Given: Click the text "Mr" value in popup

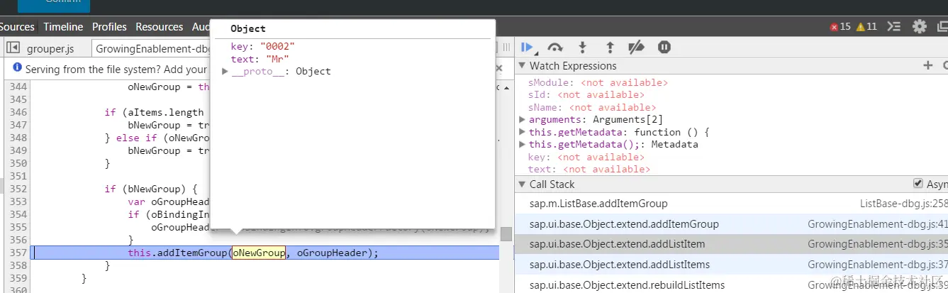Looking at the screenshot, I should [277, 59].
